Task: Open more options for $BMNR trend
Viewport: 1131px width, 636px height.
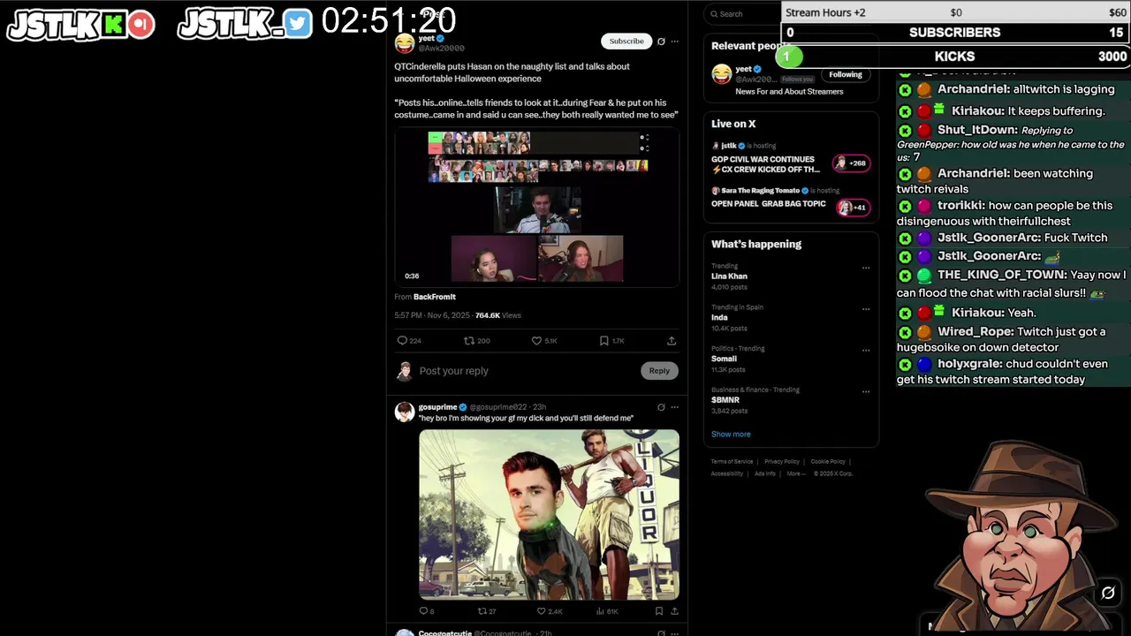Action: pos(866,391)
